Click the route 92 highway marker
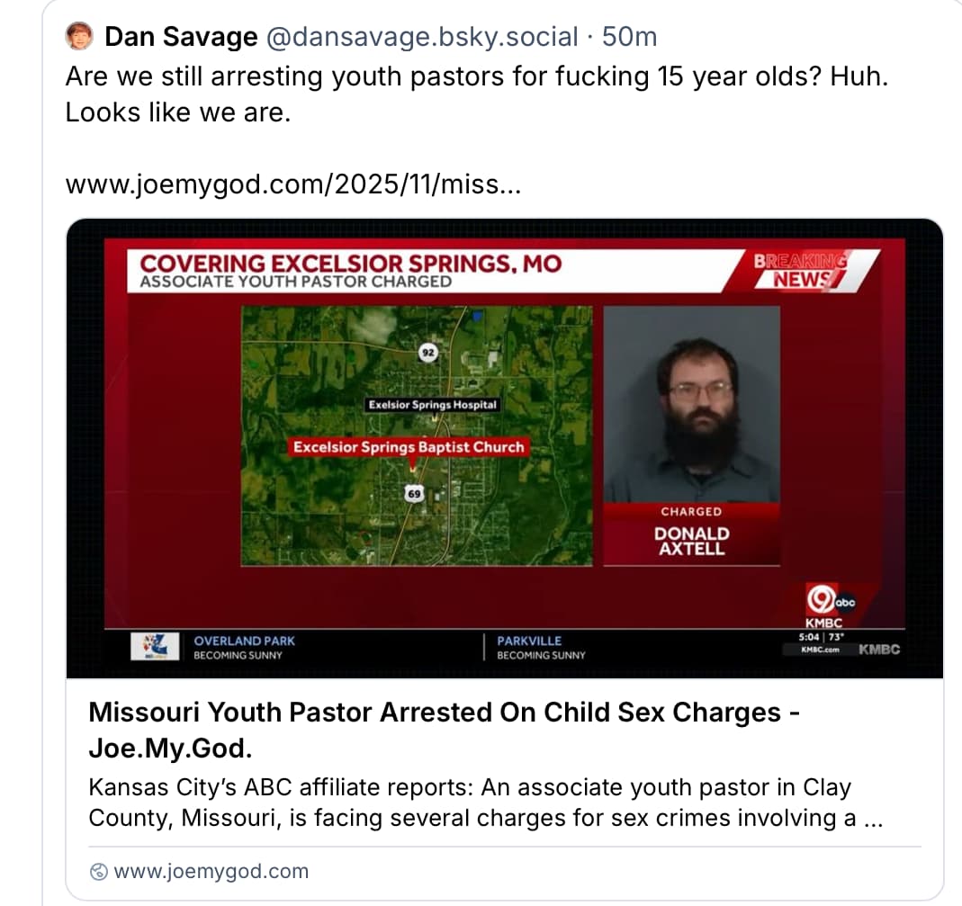 pos(428,352)
